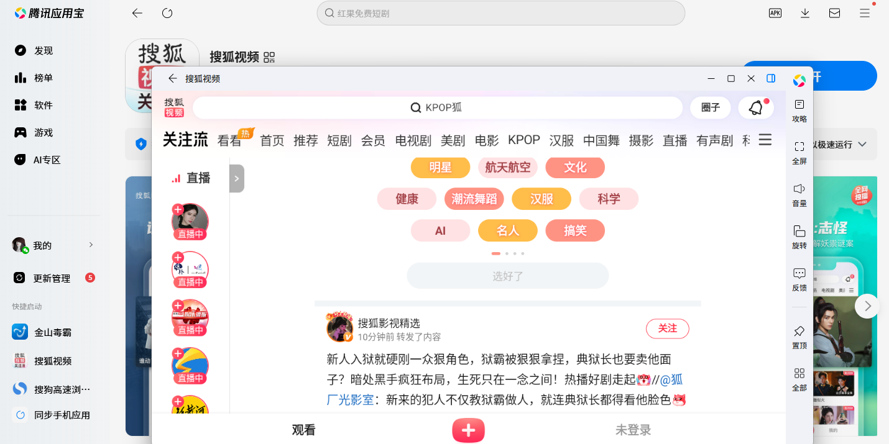Launch 搜狗高速浏览器 from quick start
889x444 pixels.
[x=52, y=389]
